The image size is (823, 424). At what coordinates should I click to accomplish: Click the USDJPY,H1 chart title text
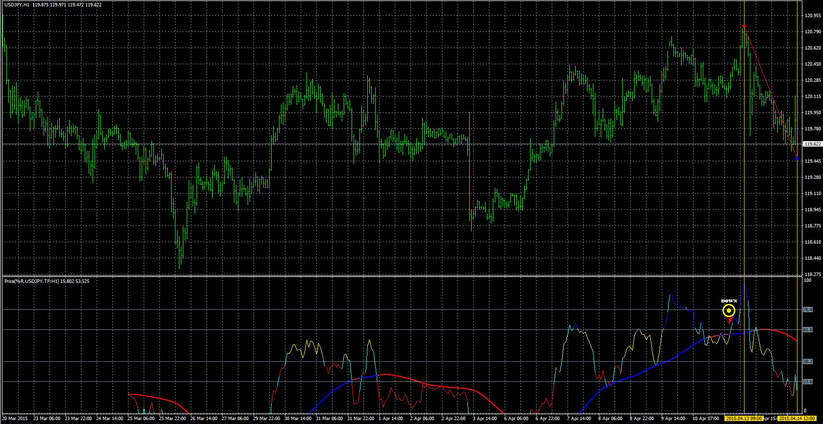click(17, 4)
